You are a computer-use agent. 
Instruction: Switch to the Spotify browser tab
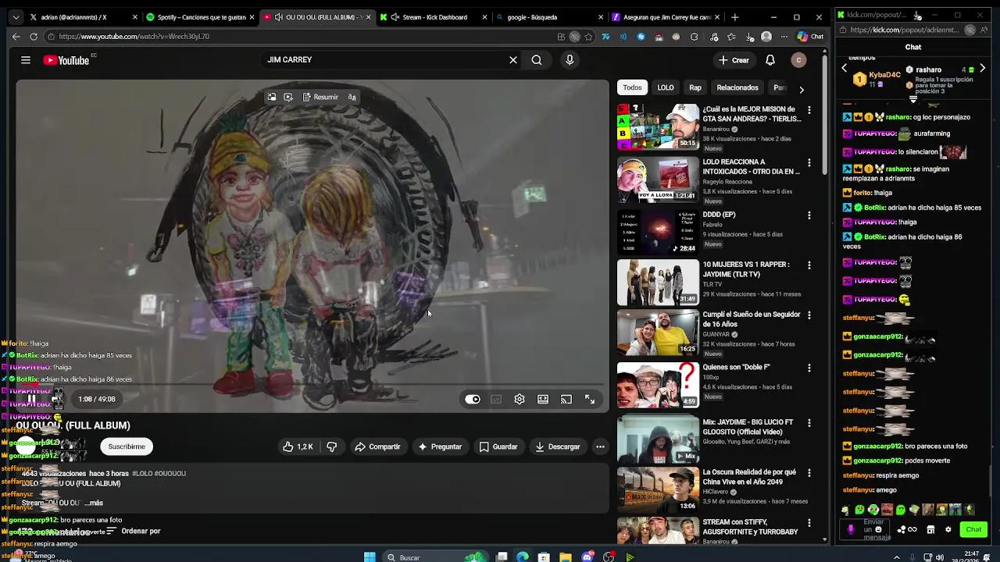coord(200,16)
